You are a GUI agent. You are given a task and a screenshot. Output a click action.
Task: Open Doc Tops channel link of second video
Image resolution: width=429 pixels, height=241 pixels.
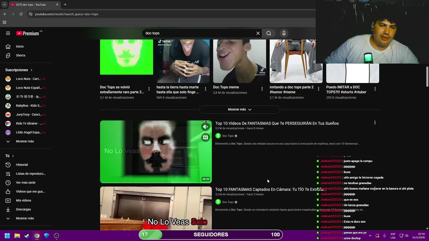point(228,202)
